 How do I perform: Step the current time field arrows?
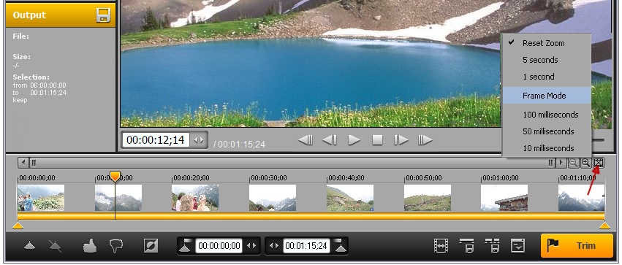[x=199, y=140]
